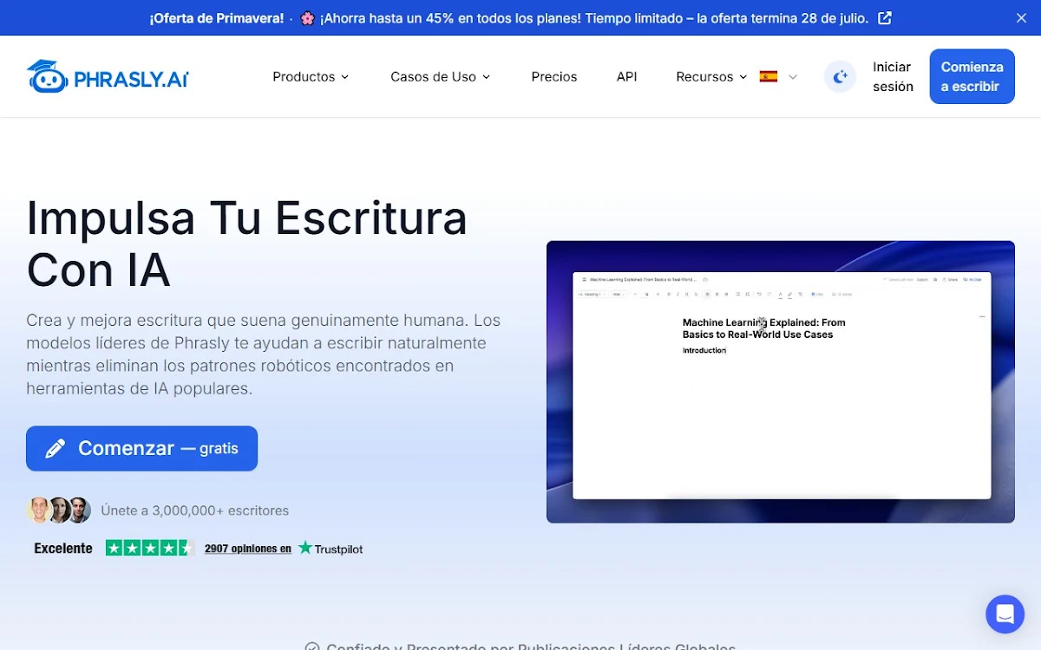Click Comienza a escribir button
This screenshot has width=1041, height=650.
(x=972, y=76)
